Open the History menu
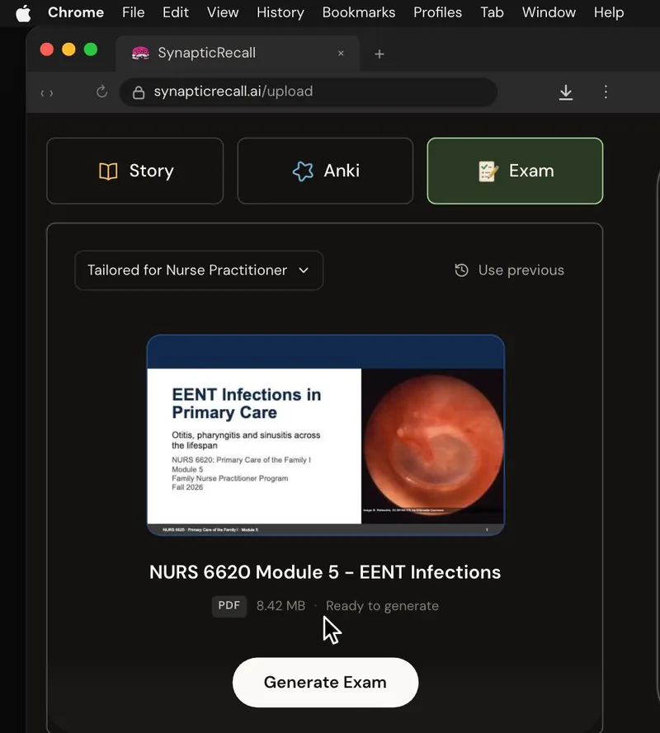The width and height of the screenshot is (660, 733). coord(280,12)
